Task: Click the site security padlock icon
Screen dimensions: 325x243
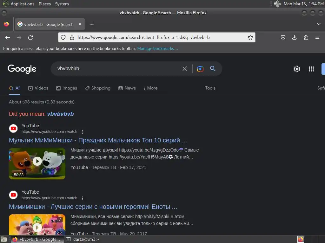Action: pyautogui.click(x=72, y=37)
